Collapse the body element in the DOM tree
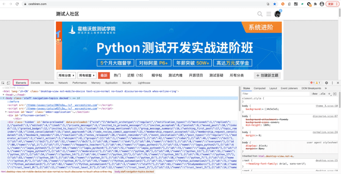 (x=4, y=98)
